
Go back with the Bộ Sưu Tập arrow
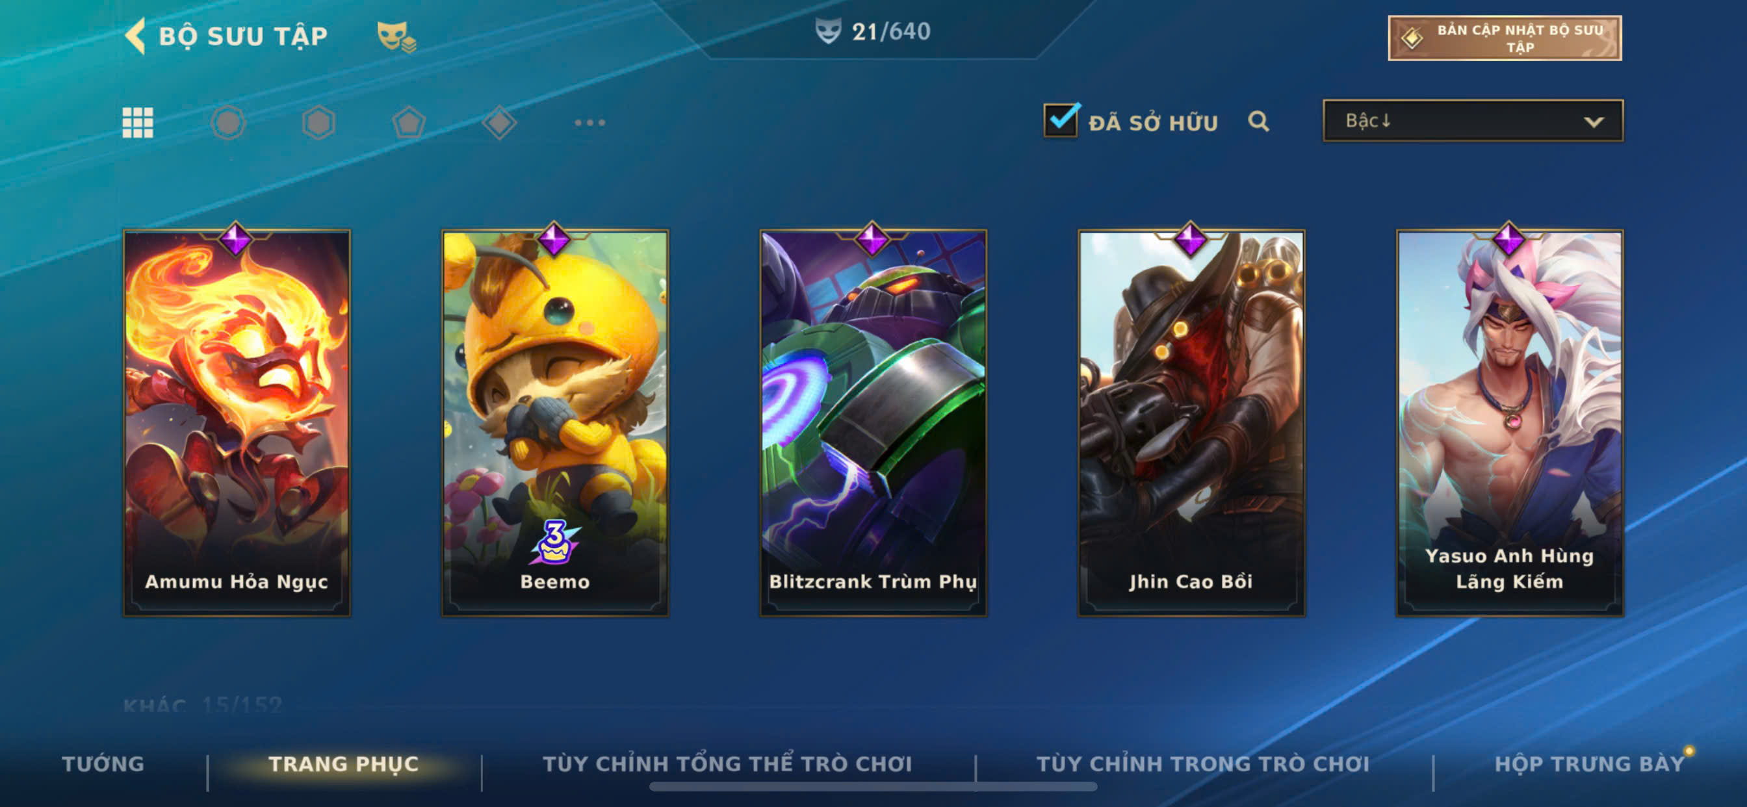point(136,35)
